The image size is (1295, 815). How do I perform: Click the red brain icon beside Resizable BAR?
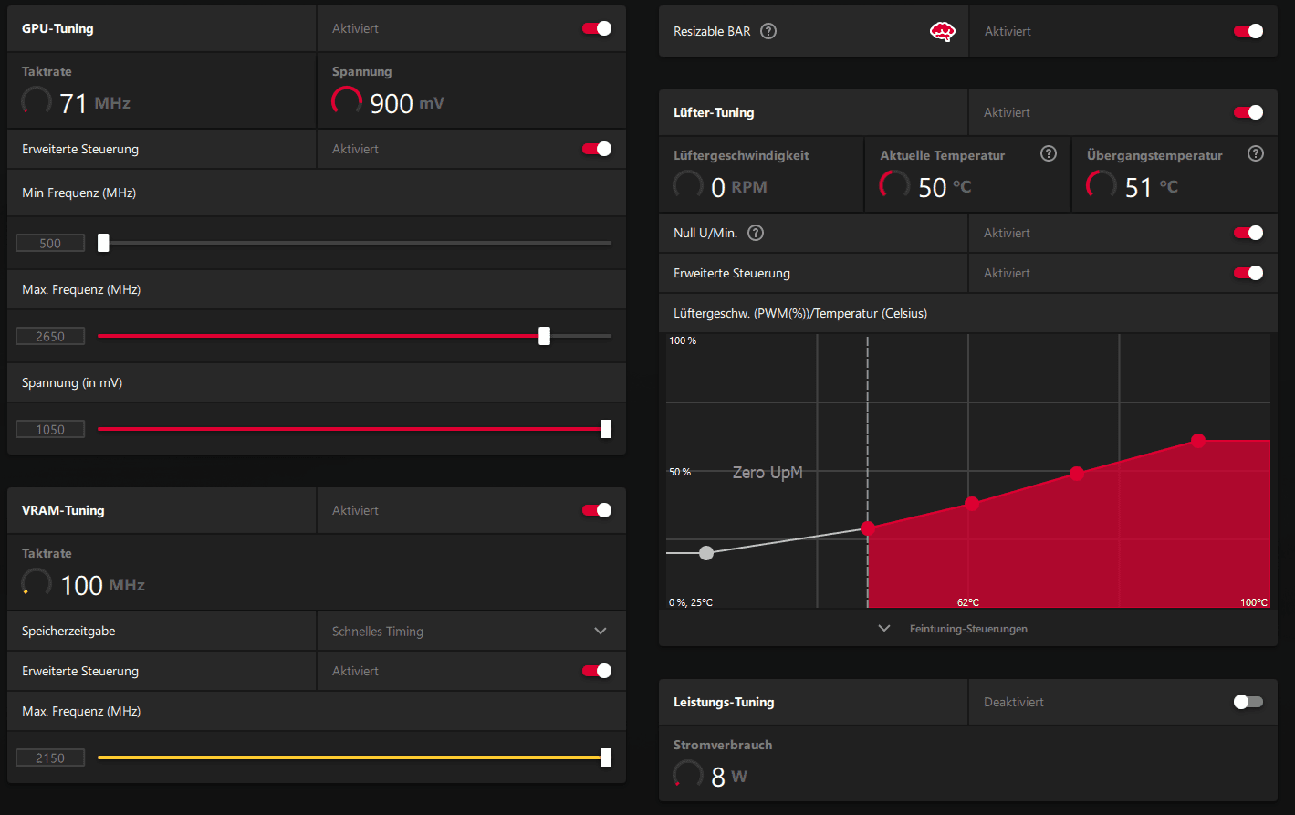[943, 32]
